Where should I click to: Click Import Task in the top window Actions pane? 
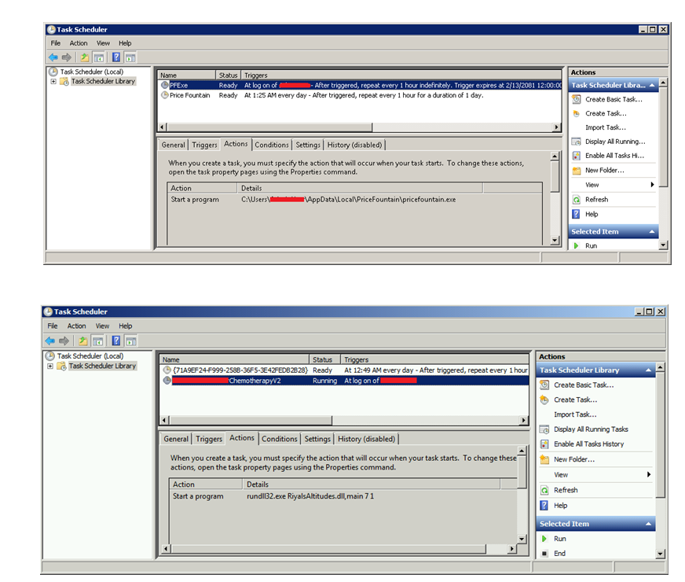tap(605, 127)
